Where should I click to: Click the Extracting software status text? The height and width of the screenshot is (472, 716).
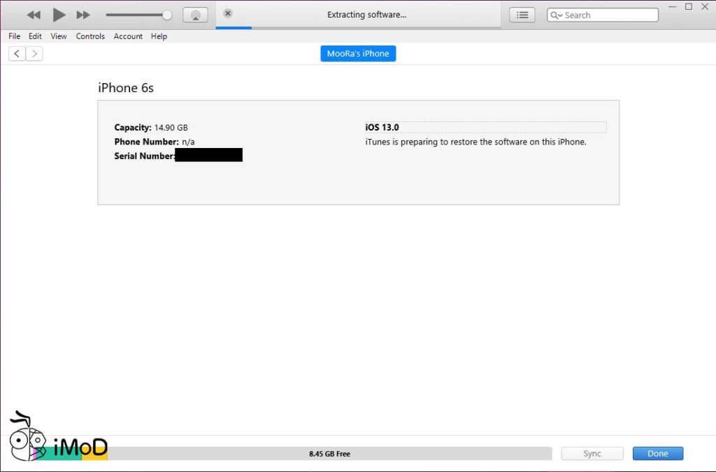tap(366, 15)
